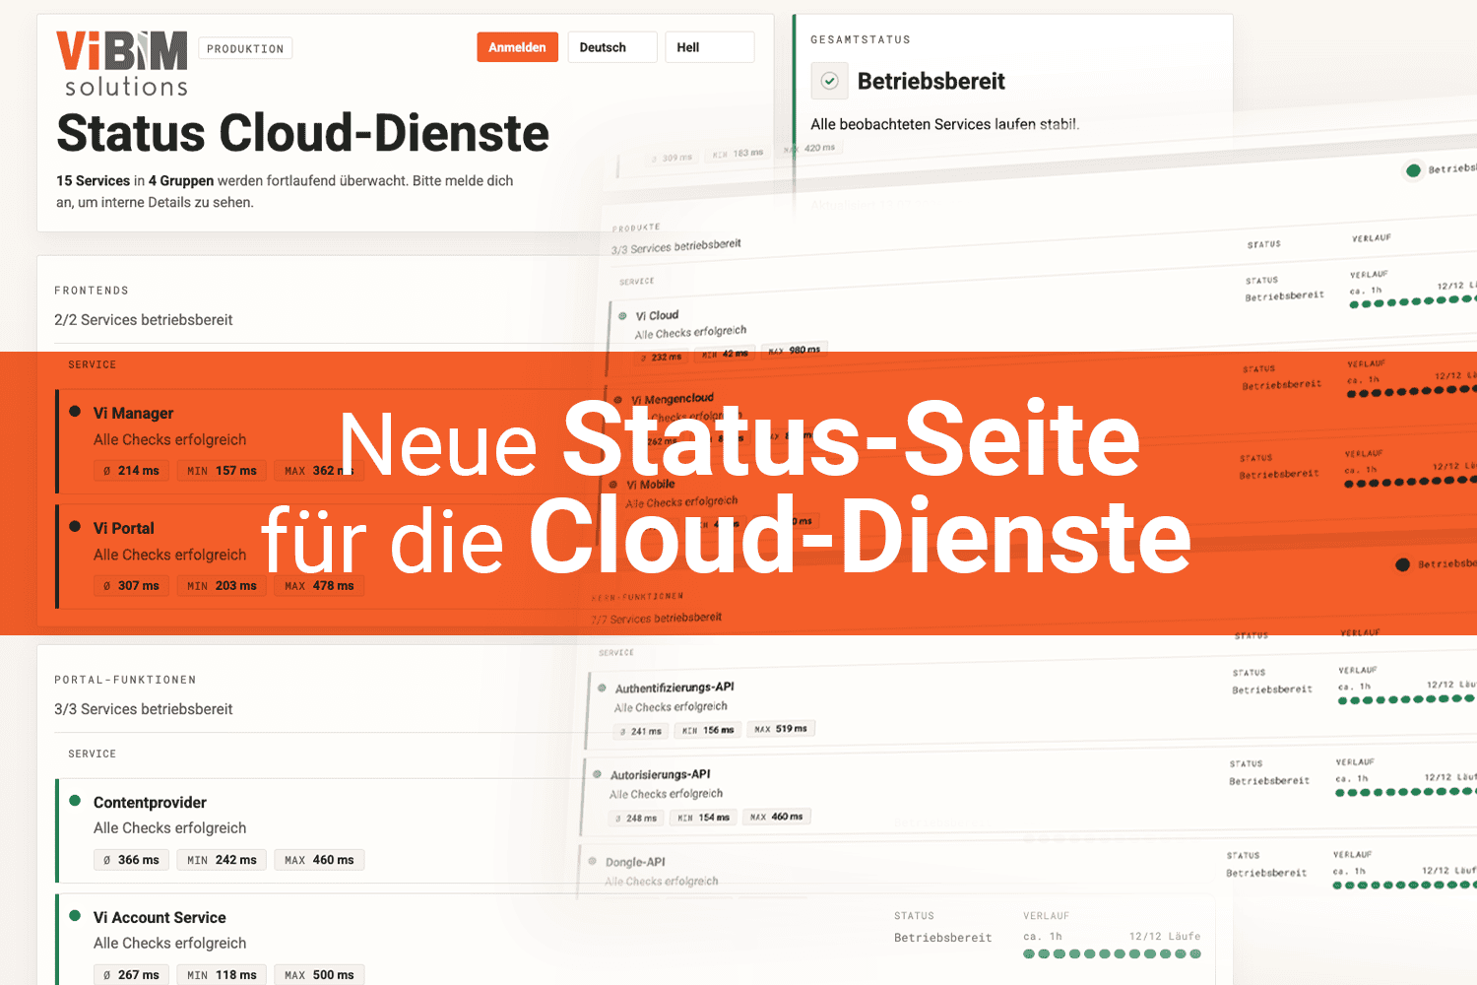The image size is (1477, 985).
Task: Click the Dongle-API service name
Action: (x=635, y=862)
